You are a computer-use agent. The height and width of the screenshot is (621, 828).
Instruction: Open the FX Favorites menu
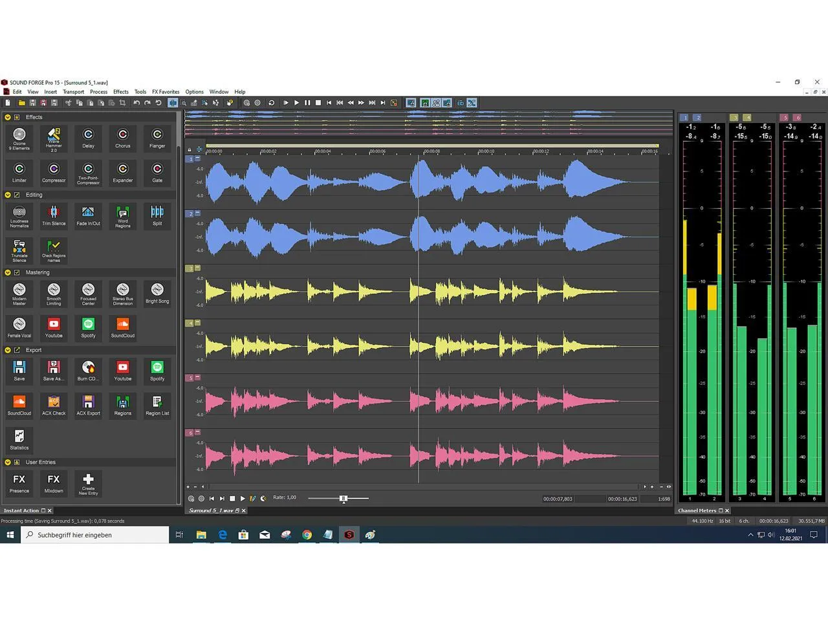pos(166,92)
